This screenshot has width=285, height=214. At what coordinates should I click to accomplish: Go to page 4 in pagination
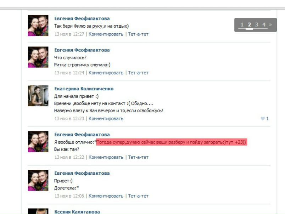264,24
